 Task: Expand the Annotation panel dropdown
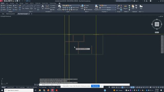[49, 12]
